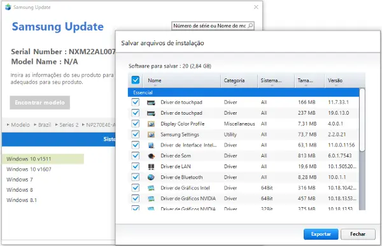Uncheck Driver de Gráficos NVIDIA 64Bit checkbox
The width and height of the screenshot is (382, 246).
[x=136, y=198]
